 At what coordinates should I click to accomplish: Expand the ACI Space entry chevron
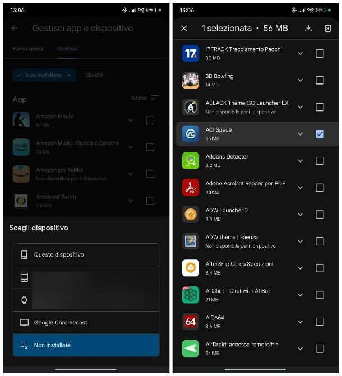point(301,134)
